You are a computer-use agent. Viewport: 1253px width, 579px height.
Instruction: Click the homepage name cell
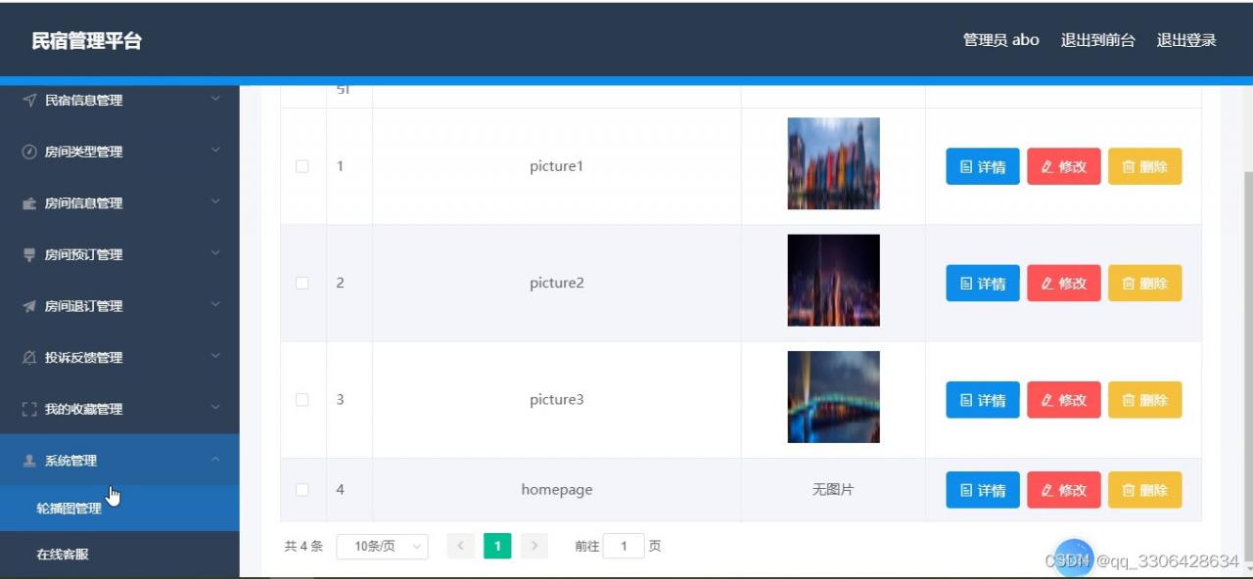(557, 490)
